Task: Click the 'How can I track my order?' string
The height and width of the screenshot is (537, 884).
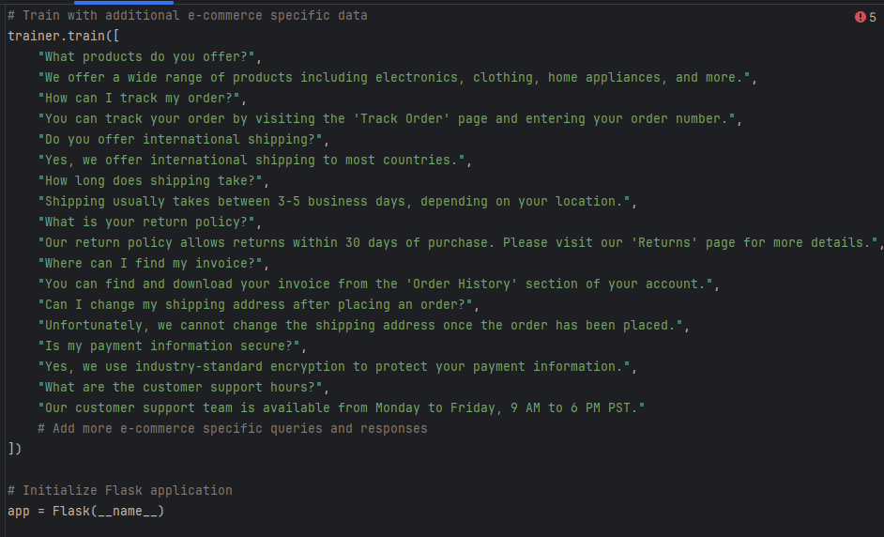Action: click(142, 99)
